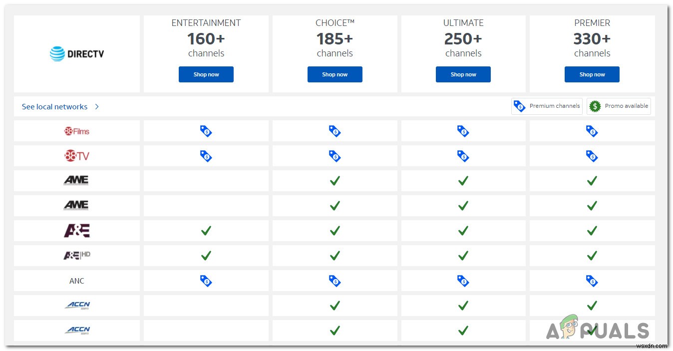Click the premium tag for 88TV under Premier

[x=592, y=156]
